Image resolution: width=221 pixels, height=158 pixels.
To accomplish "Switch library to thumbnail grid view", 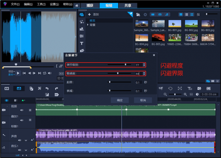I will click(x=192, y=15).
